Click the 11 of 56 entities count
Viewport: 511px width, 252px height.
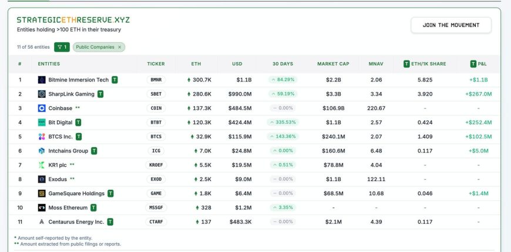(x=33, y=47)
